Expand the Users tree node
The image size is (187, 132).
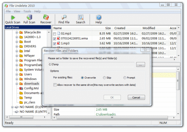(x=17, y=74)
